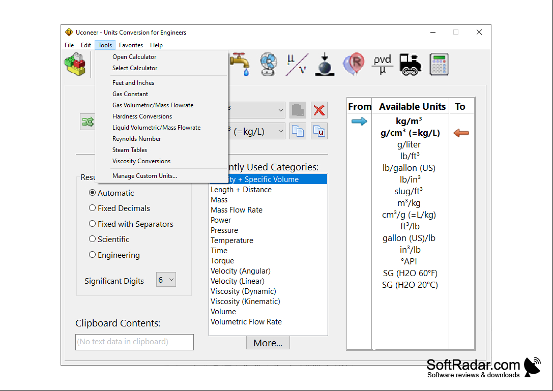Select the Temperature category
Viewport: 553px width, 391px height.
point(268,240)
